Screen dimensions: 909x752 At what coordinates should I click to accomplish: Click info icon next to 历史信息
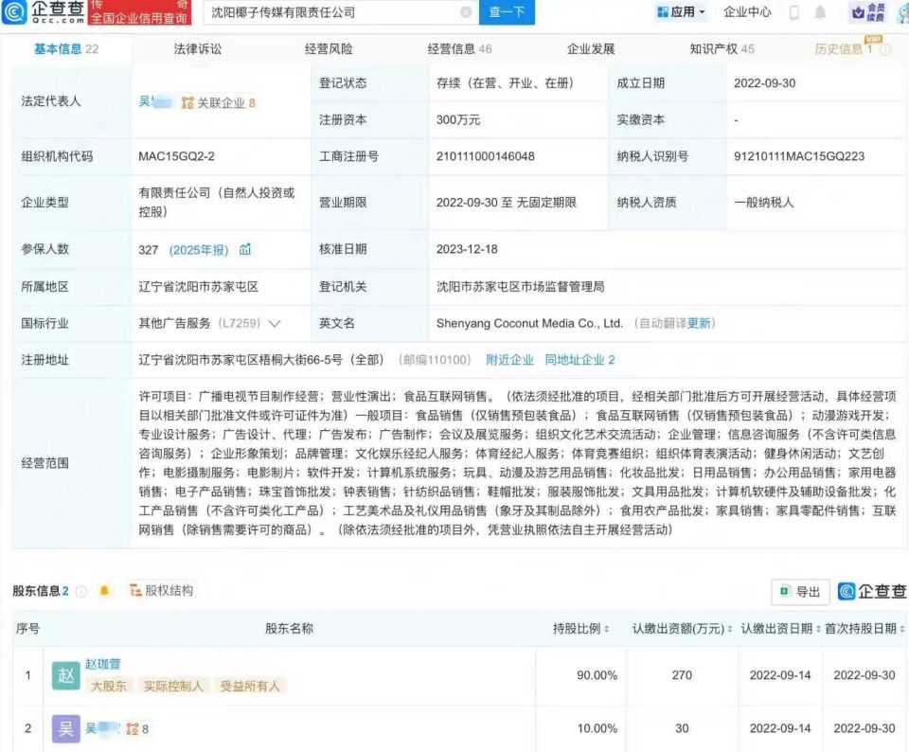tap(884, 50)
